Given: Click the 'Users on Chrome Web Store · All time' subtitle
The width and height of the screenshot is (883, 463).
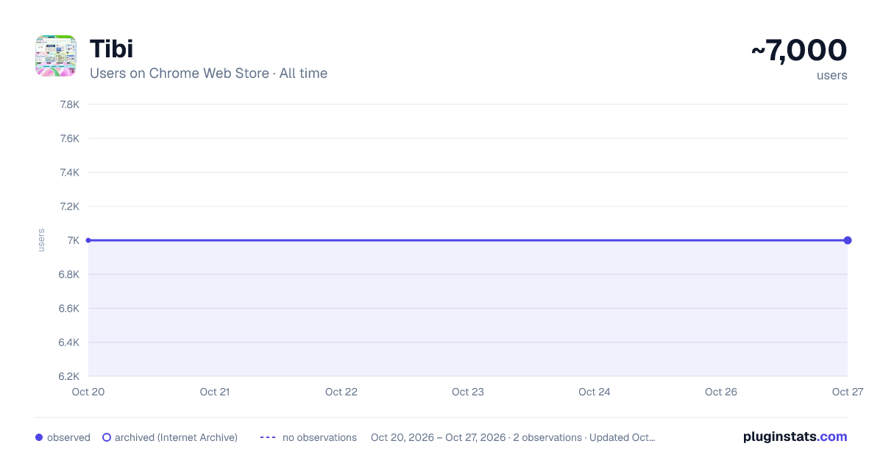Looking at the screenshot, I should [208, 73].
